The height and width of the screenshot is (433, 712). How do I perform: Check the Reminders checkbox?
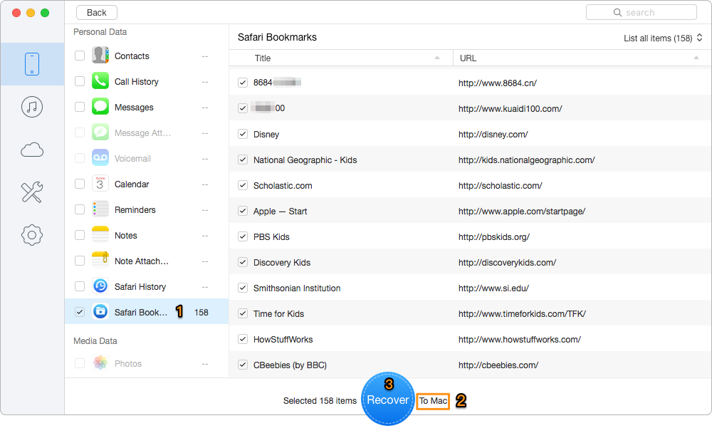click(80, 209)
